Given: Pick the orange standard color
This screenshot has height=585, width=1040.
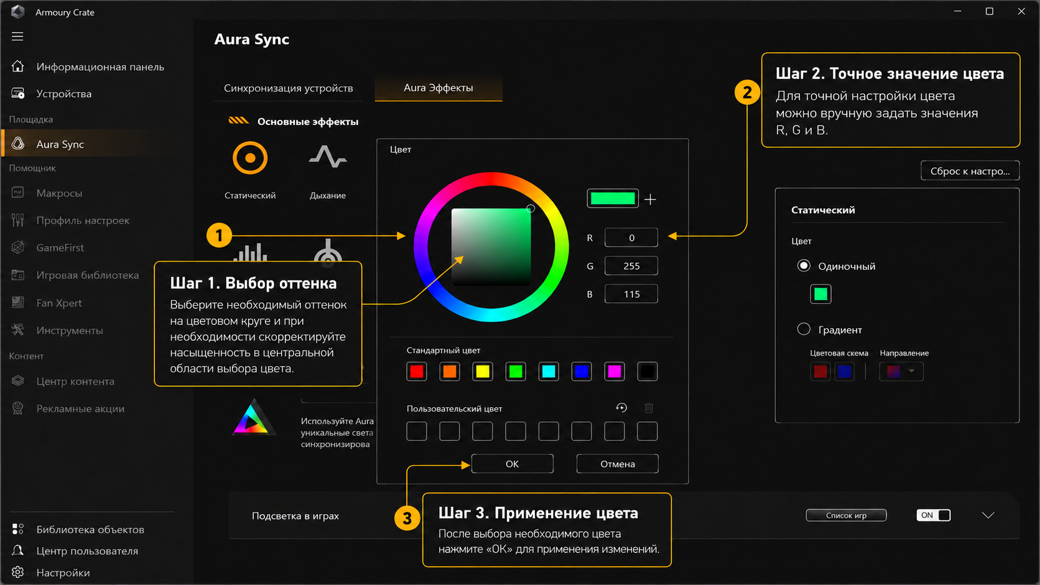Looking at the screenshot, I should point(450,371).
